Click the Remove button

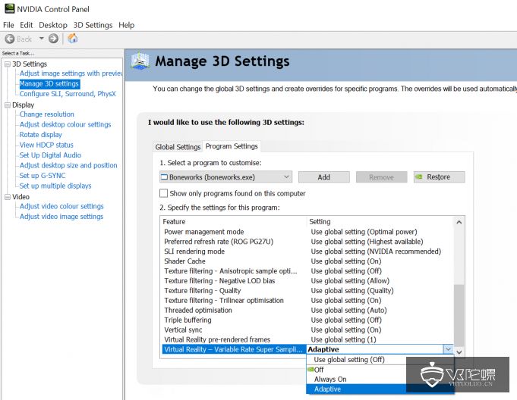pyautogui.click(x=381, y=177)
